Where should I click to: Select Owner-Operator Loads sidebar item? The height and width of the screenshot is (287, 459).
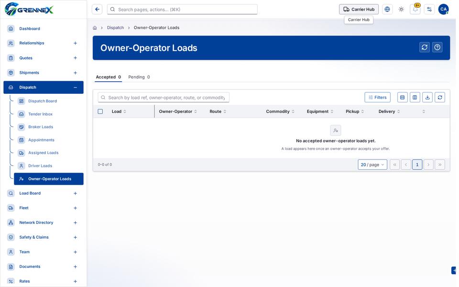49,179
